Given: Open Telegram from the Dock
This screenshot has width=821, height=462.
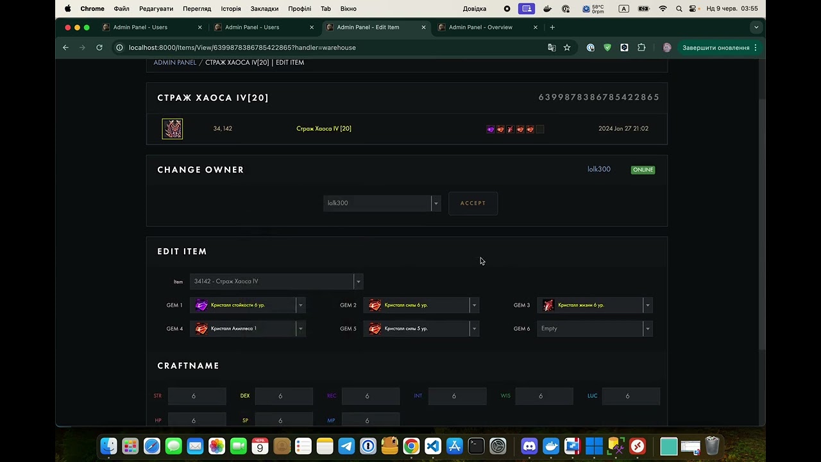Looking at the screenshot, I should [346, 446].
